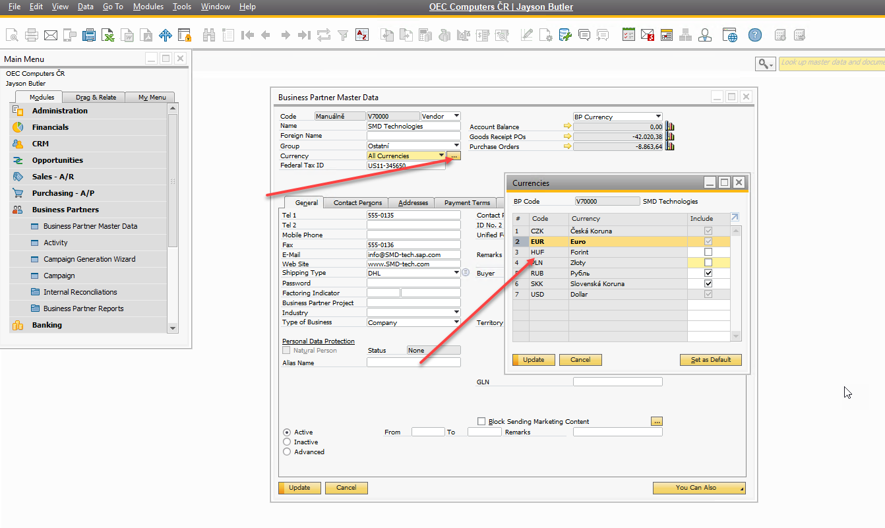Open Query Manager database wrench icon
Screen dimensions: 885x528
point(565,35)
